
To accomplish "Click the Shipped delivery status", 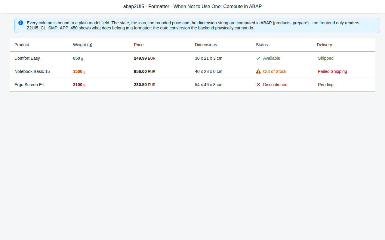I will 326,58.
